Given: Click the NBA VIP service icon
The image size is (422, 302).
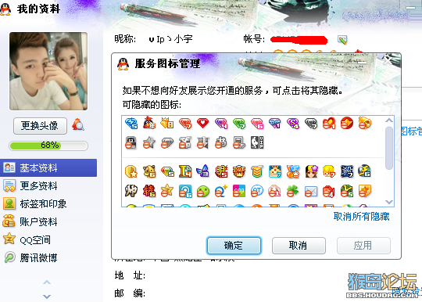Looking at the screenshot, I should (x=257, y=142).
